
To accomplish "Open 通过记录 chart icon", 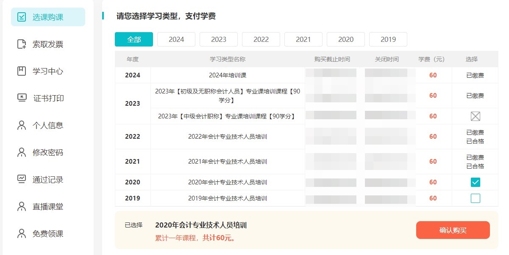I will coord(21,179).
